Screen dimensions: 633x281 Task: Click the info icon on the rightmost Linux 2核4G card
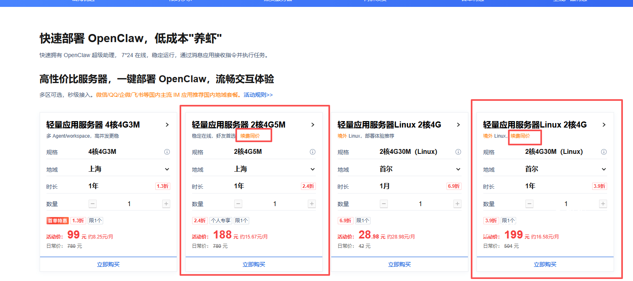tap(603, 152)
